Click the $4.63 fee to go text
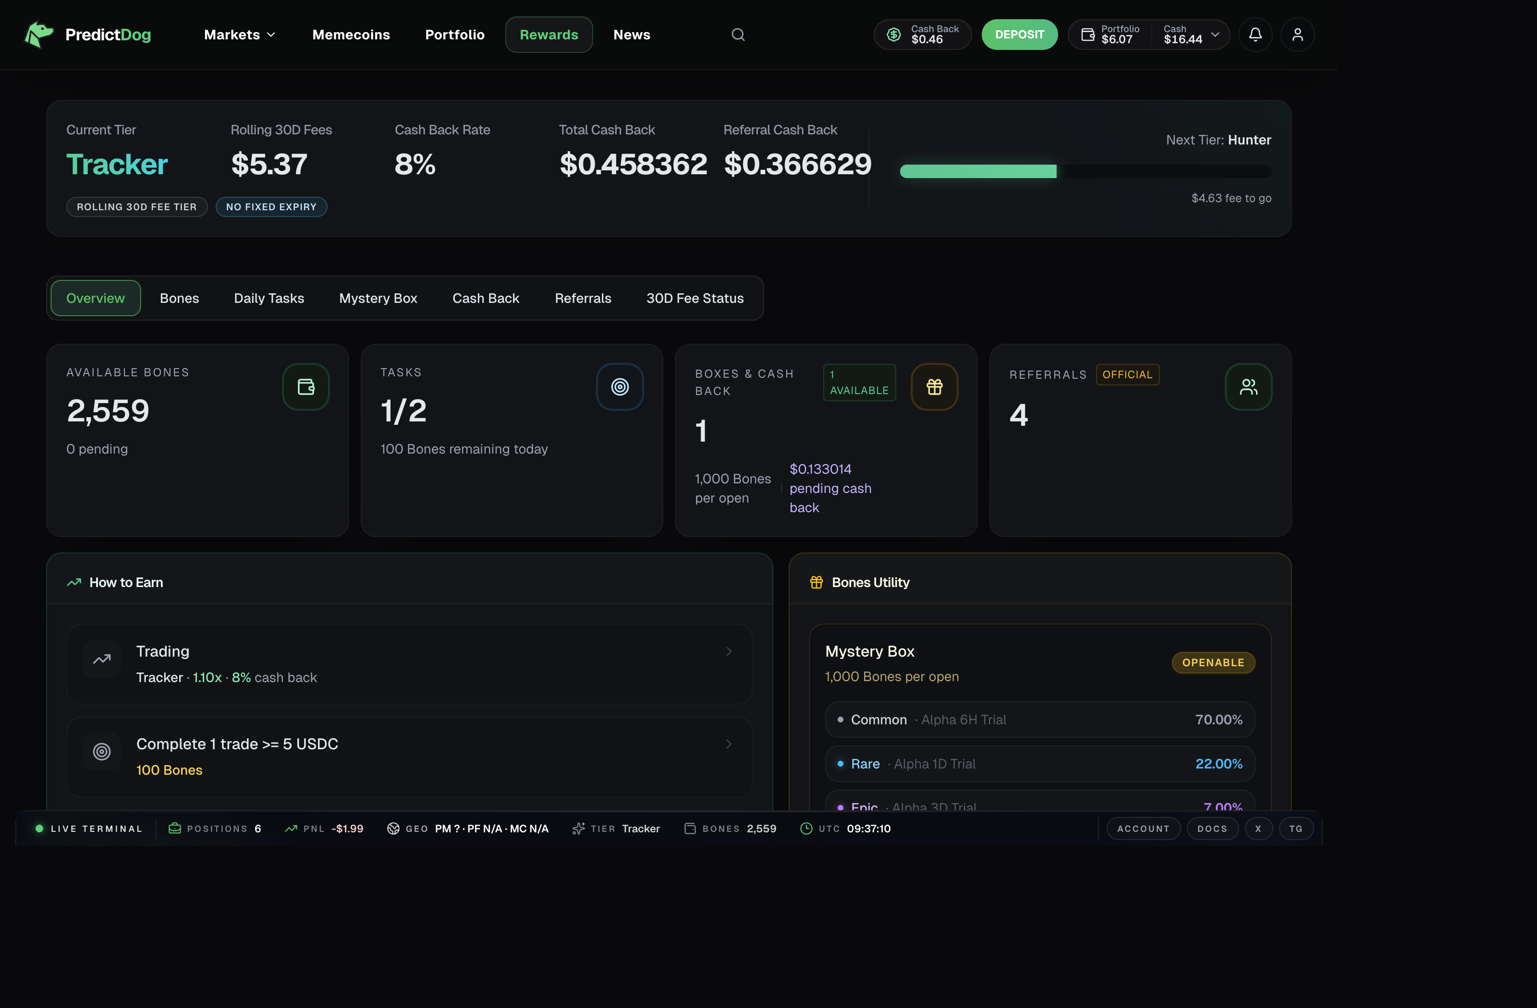The height and width of the screenshot is (1008, 1537). click(1232, 198)
